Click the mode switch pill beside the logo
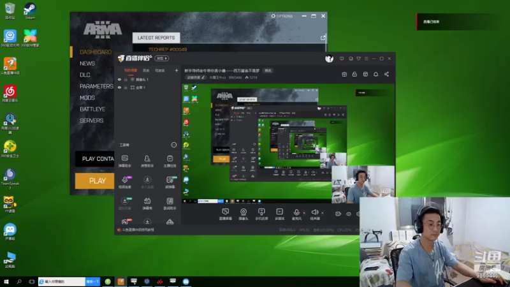This screenshot has height=287, width=510. point(162,58)
